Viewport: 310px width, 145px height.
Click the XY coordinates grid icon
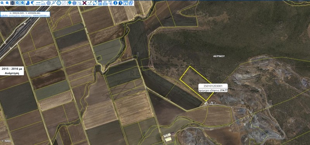(105, 3)
